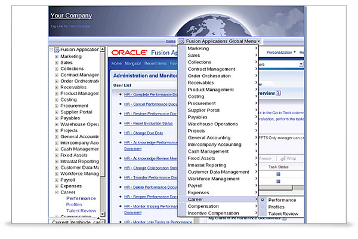358x239 pixels.
Task: Open HR - Change Collaboration Status link
Action: pos(151,168)
